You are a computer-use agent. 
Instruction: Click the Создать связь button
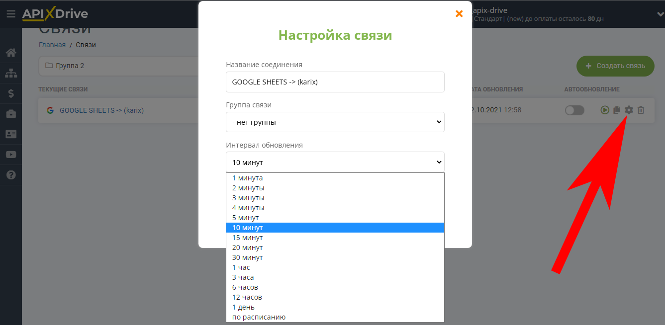615,66
